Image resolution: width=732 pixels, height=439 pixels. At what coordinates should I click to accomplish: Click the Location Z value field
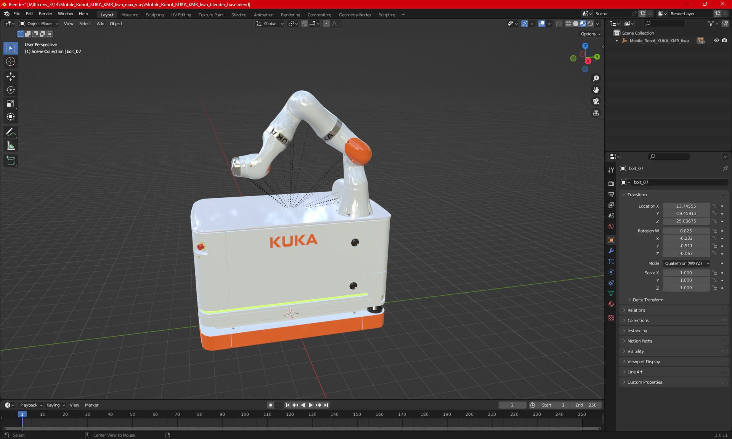coord(686,221)
